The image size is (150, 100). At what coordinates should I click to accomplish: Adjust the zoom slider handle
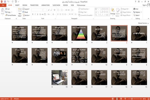point(132,99)
